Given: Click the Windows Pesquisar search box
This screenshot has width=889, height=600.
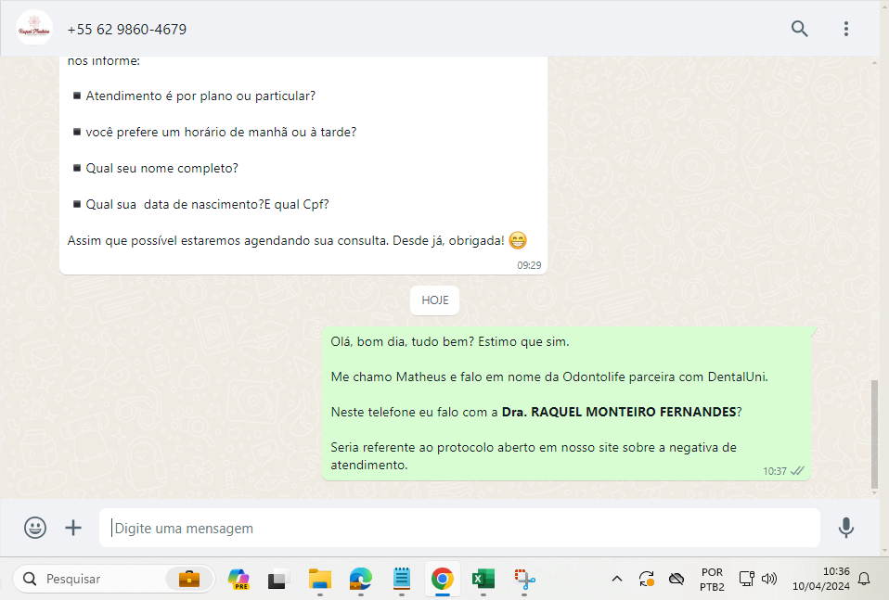Looking at the screenshot, I should click(x=113, y=579).
